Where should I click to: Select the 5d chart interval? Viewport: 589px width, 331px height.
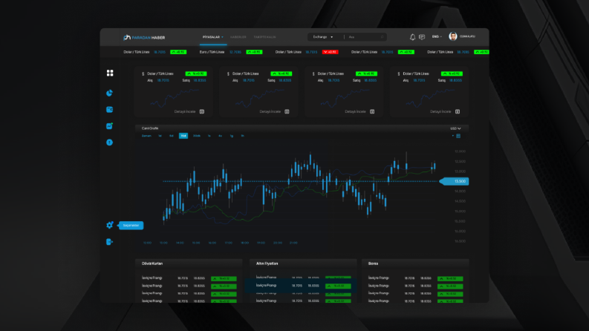[172, 136]
